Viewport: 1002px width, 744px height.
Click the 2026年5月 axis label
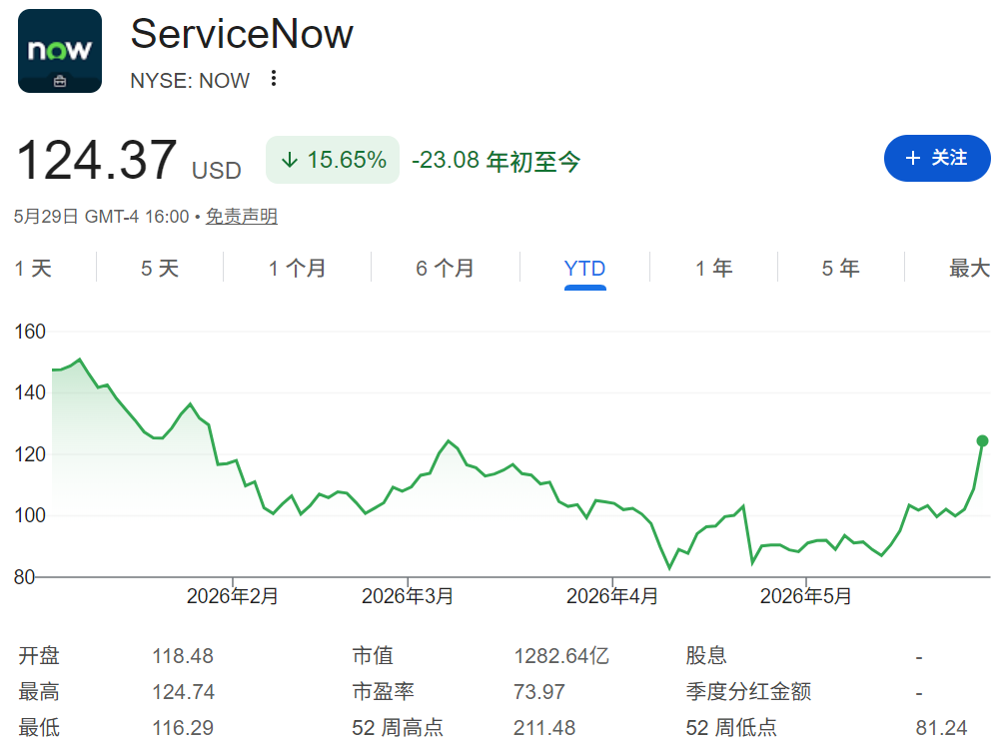806,596
